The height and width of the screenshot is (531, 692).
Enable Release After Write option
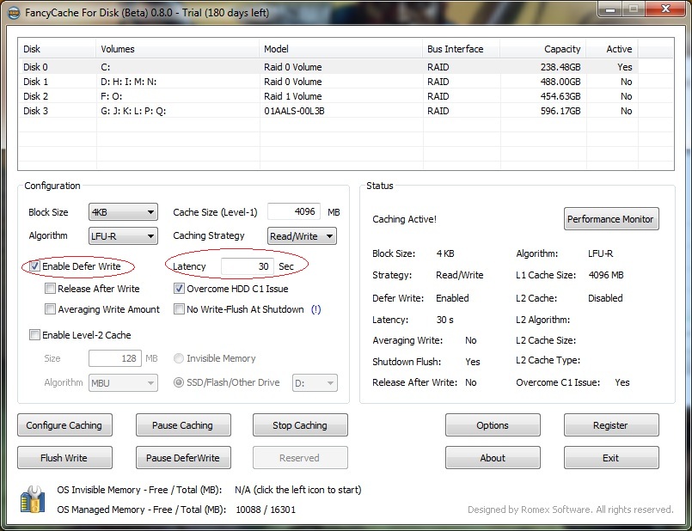(x=51, y=289)
